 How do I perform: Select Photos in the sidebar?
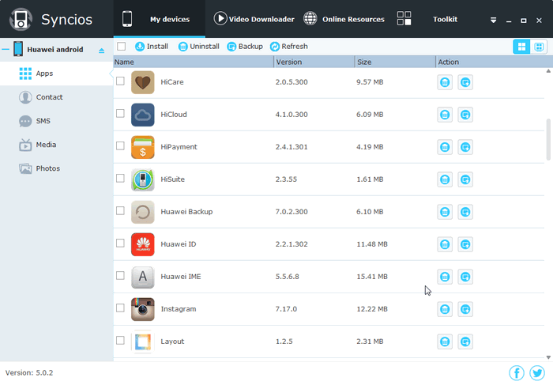56,168
